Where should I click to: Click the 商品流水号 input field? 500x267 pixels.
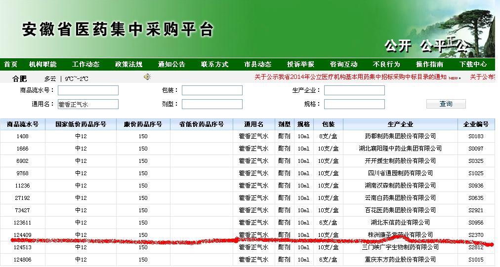[x=88, y=90]
